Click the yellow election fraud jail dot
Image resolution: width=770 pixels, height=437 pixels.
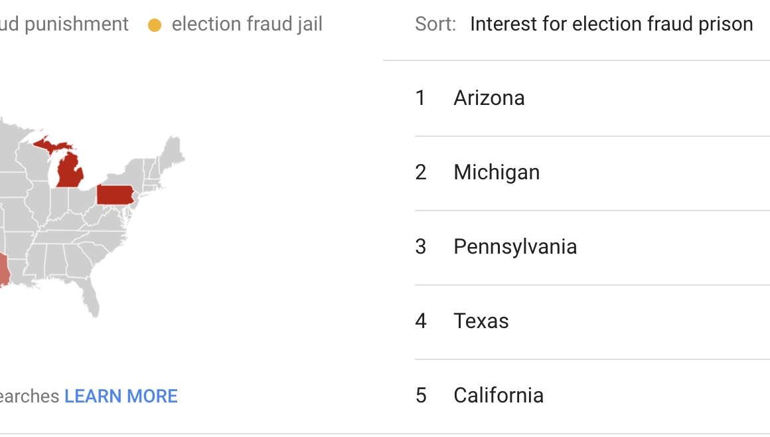pos(155,26)
